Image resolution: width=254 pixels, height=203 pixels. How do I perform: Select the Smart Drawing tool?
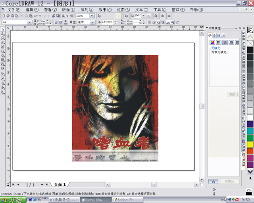point(3,47)
